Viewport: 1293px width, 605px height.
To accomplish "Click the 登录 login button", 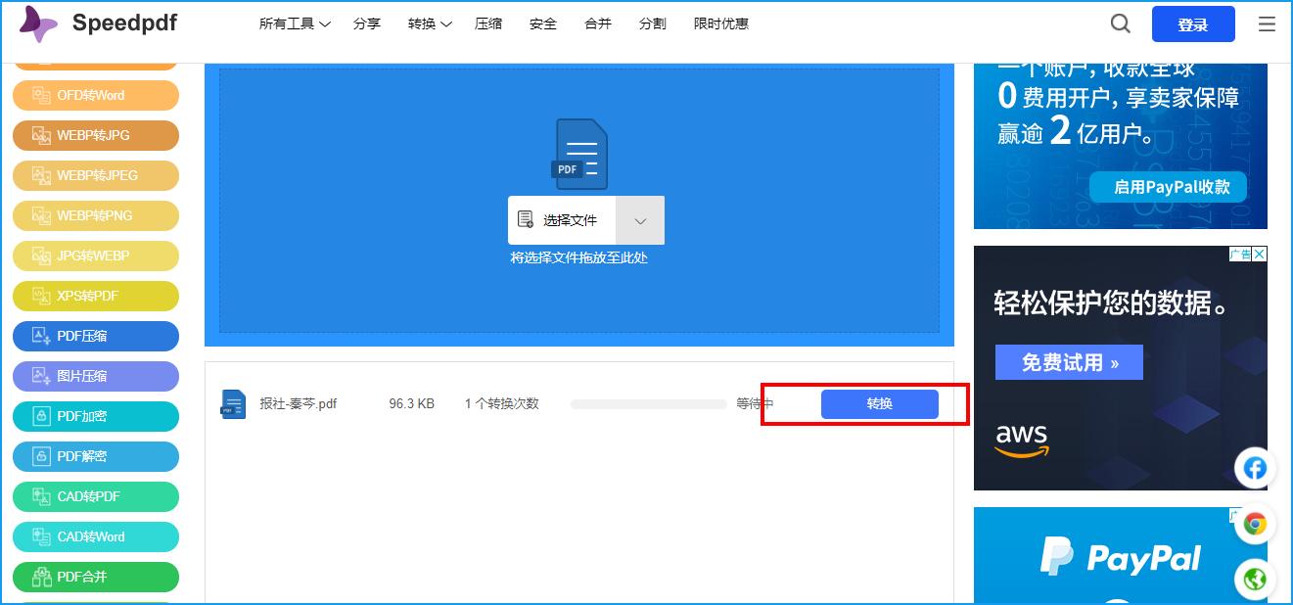I will tap(1193, 23).
